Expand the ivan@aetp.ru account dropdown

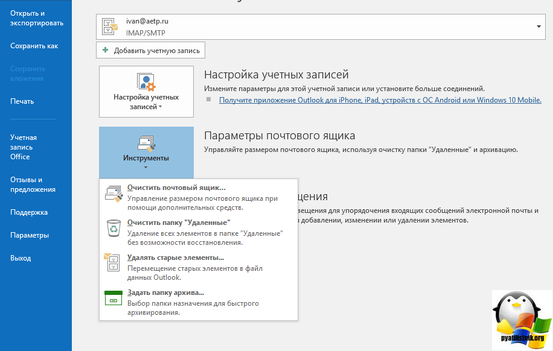pos(537,27)
